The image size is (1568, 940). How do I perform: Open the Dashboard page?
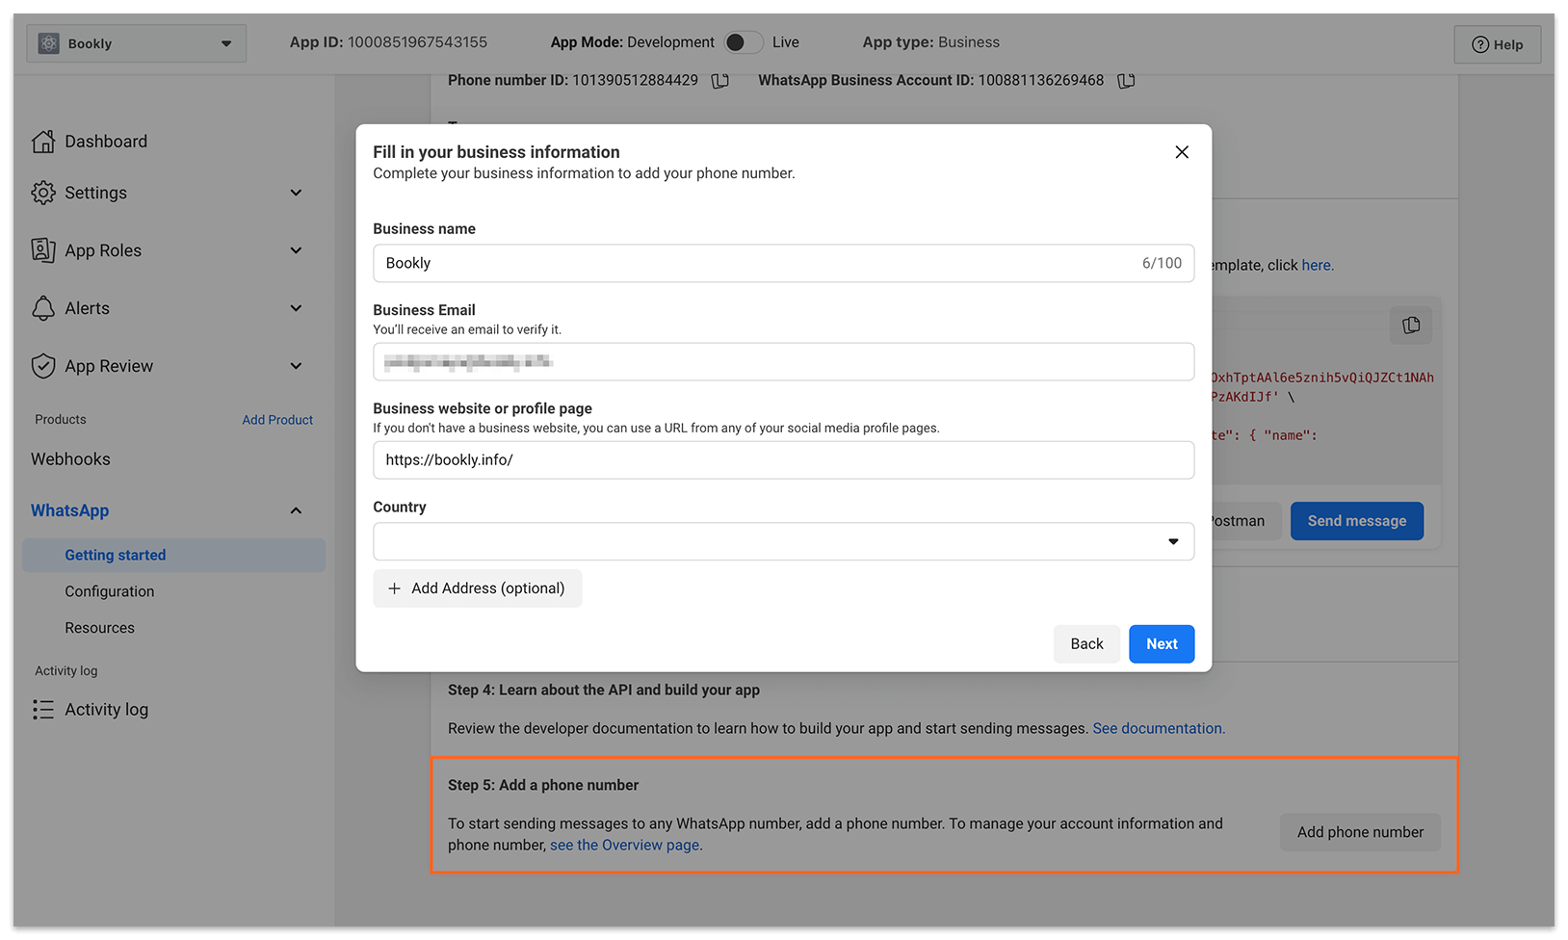pyautogui.click(x=106, y=142)
